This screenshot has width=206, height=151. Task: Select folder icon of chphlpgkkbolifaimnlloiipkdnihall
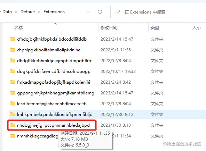tap(13, 50)
